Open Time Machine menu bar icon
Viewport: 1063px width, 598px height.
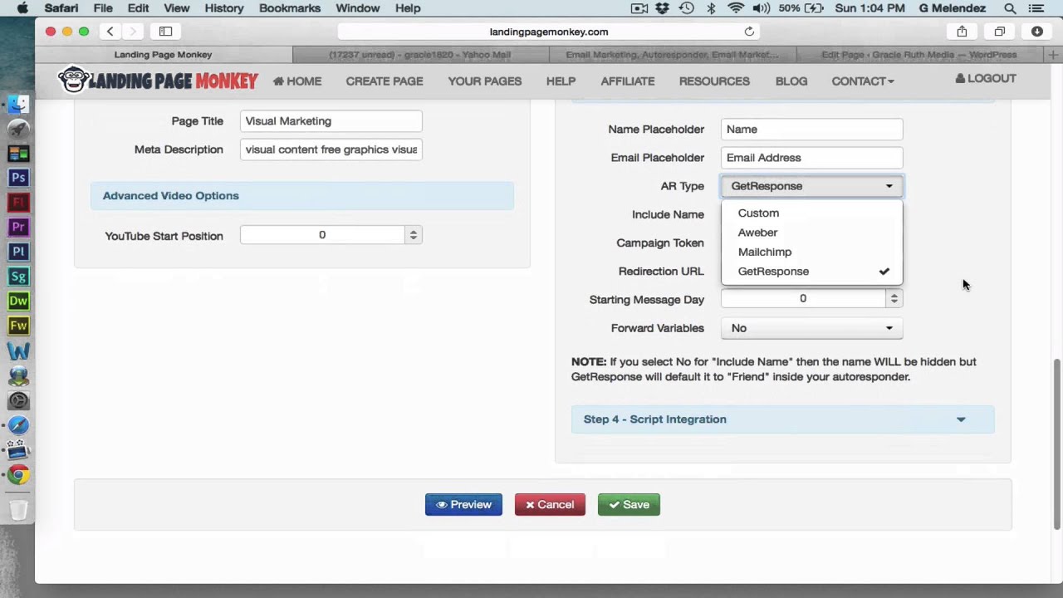687,8
